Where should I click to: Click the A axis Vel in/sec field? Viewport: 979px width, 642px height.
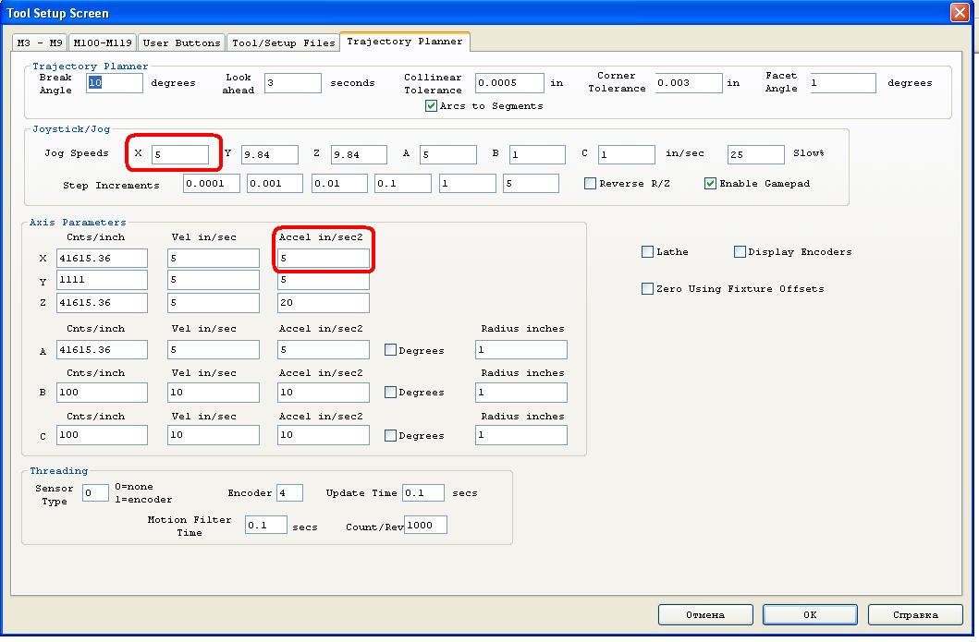click(214, 350)
